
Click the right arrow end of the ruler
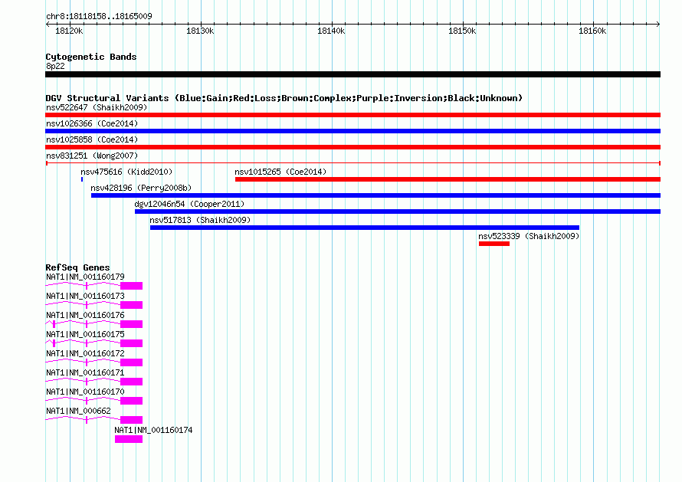(658, 24)
